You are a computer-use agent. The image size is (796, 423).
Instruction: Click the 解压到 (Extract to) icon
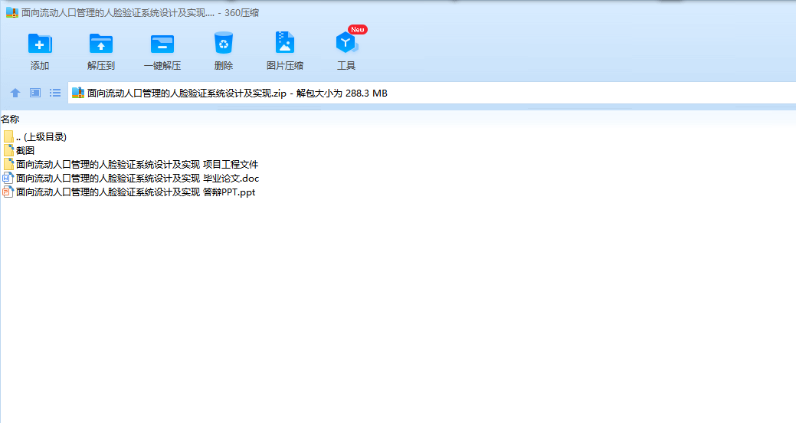(101, 44)
